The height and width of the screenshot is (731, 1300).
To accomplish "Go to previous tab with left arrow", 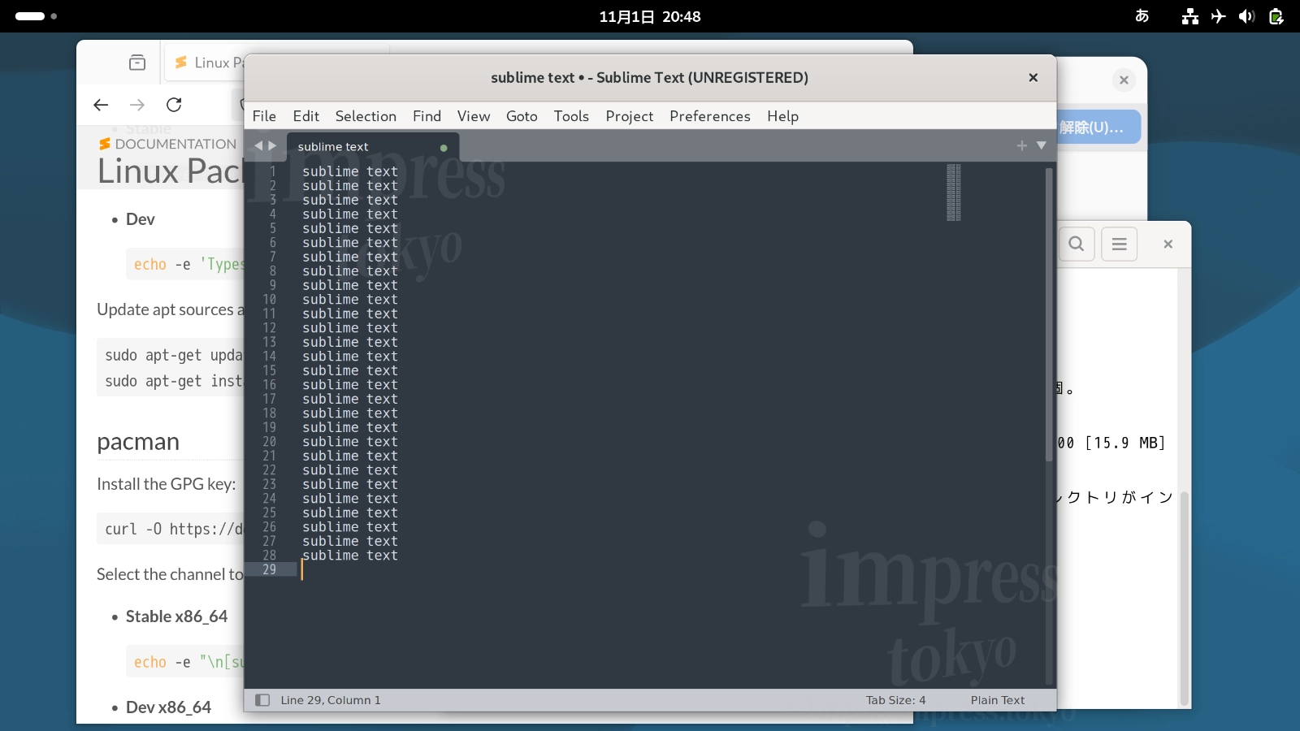I will [x=258, y=146].
